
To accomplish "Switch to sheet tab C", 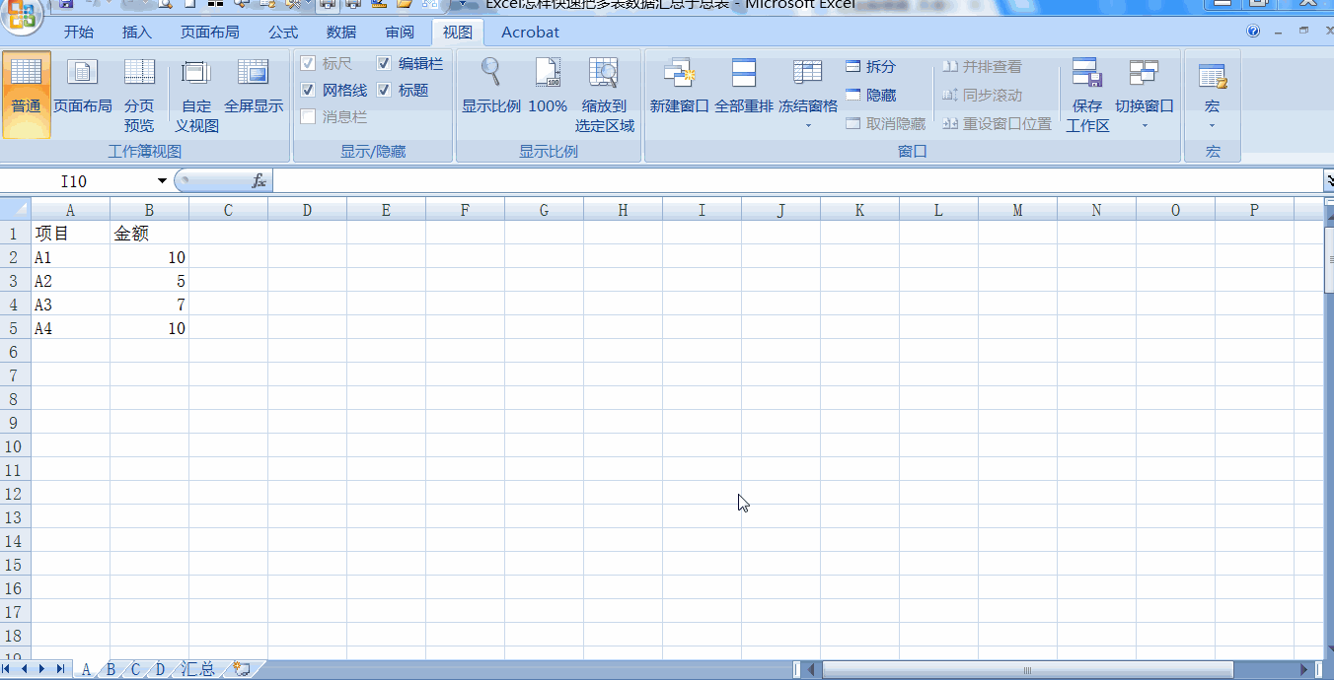I will click(135, 669).
